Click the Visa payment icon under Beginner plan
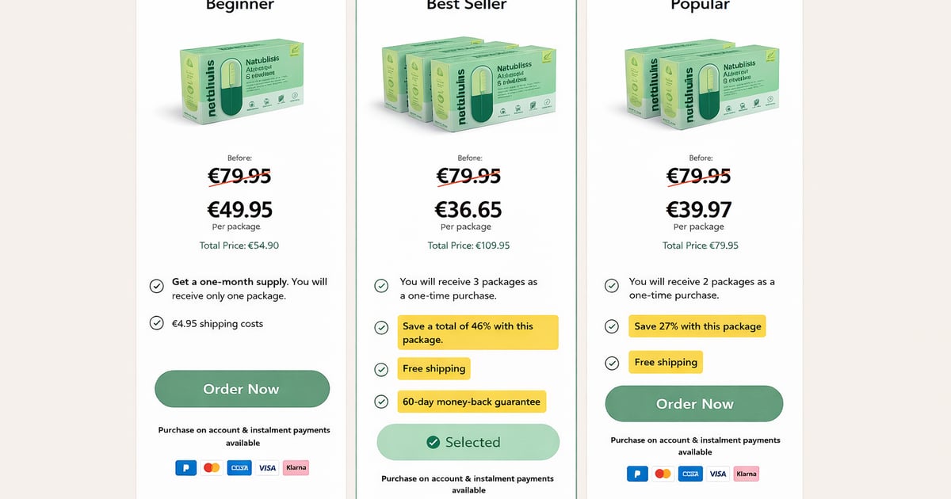 pos(267,467)
